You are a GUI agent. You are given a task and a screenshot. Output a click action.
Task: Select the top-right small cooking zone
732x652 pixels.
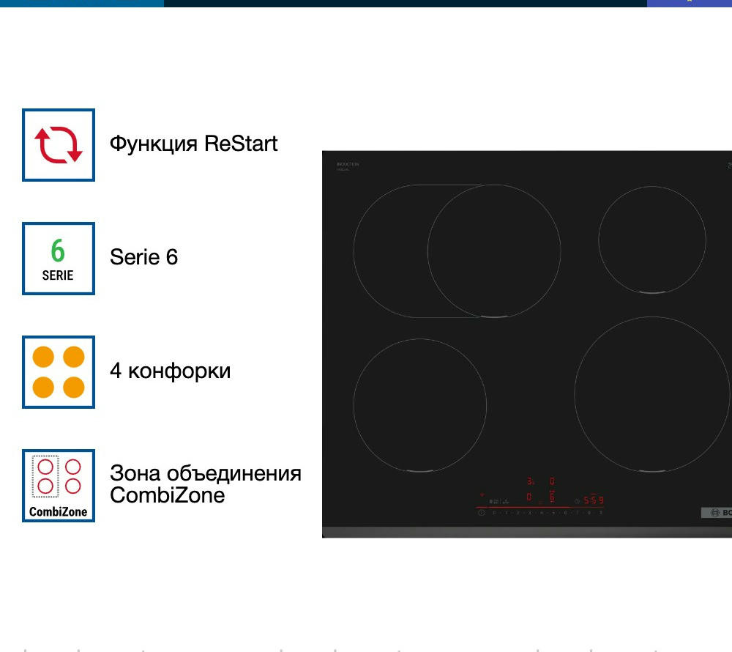click(x=651, y=240)
